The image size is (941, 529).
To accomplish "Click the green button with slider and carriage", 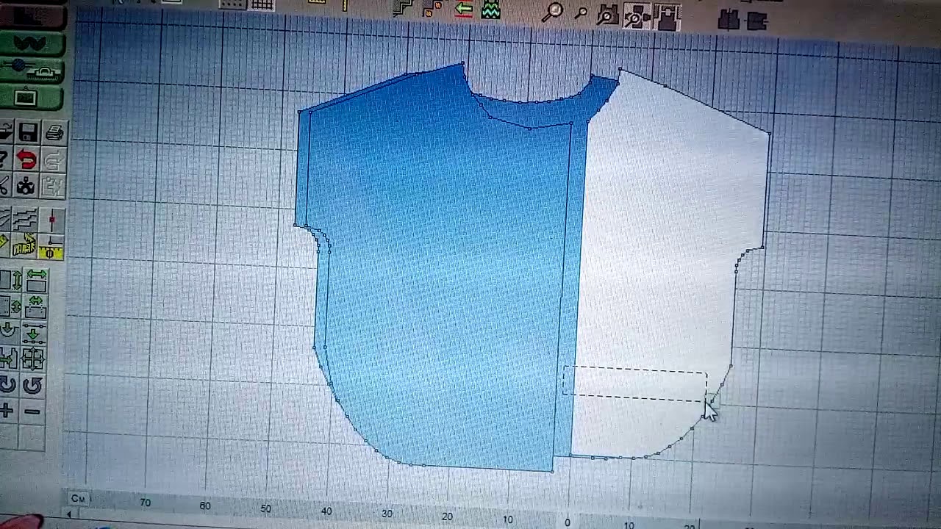I will click(x=32, y=71).
